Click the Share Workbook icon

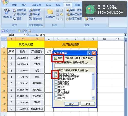tap(68, 19)
